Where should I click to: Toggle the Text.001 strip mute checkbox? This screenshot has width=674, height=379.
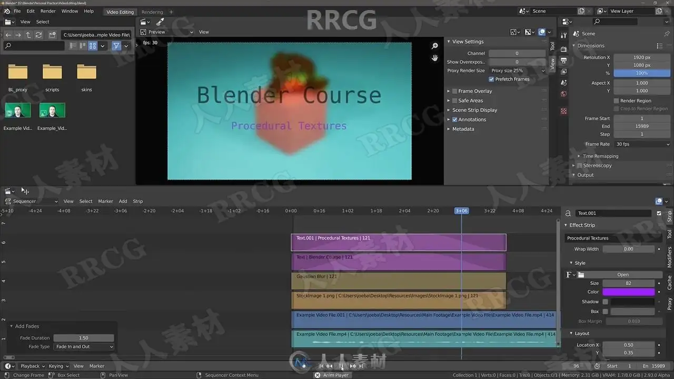(659, 213)
